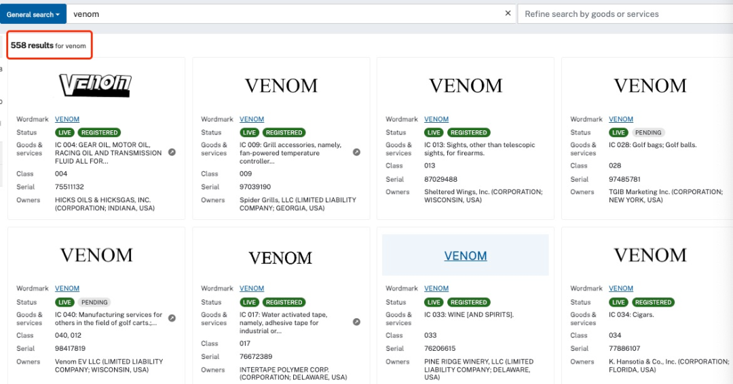This screenshot has height=384, width=733.
Task: Expand goods details icon for grill accessories listing
Action: 356,153
